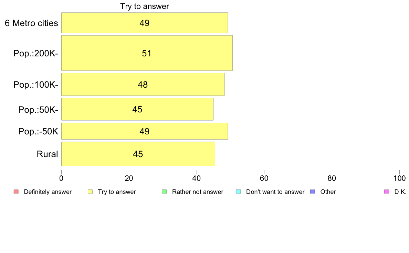This screenshot has height=253, width=409.
Task: Click the cyan Don't want to answer swatch
Action: point(238,191)
